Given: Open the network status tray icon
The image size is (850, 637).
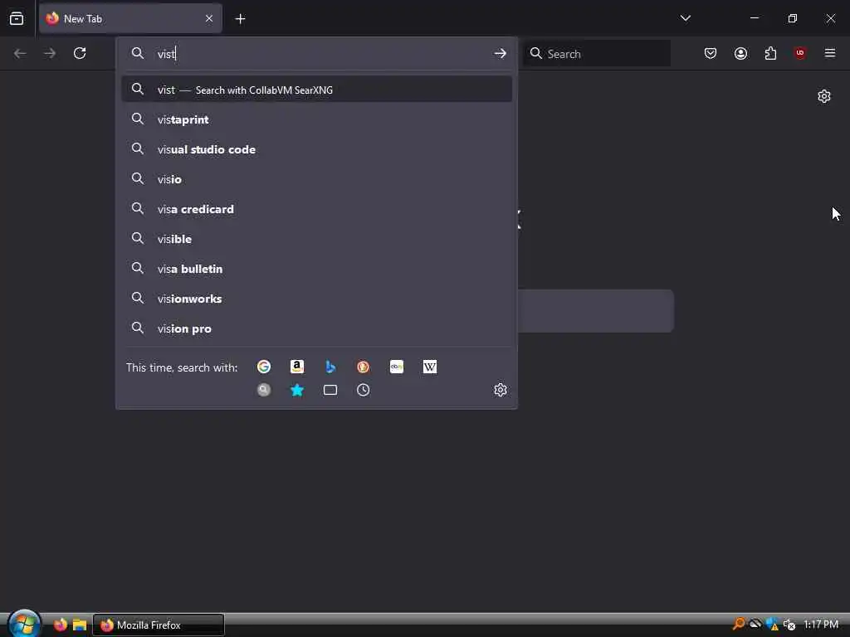Looking at the screenshot, I should point(755,625).
